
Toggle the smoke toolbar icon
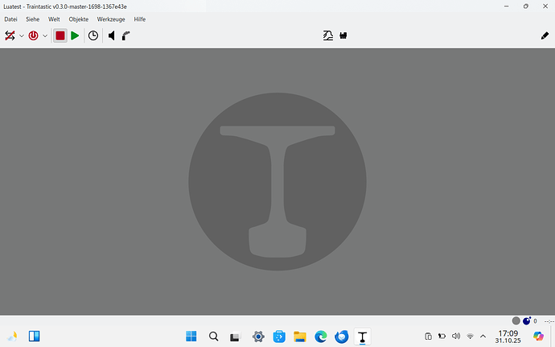pyautogui.click(x=126, y=36)
